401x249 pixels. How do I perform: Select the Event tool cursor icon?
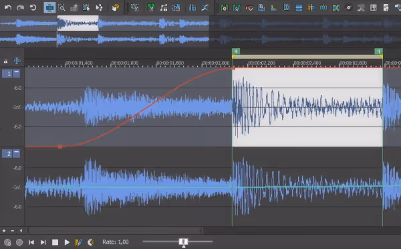point(86,7)
